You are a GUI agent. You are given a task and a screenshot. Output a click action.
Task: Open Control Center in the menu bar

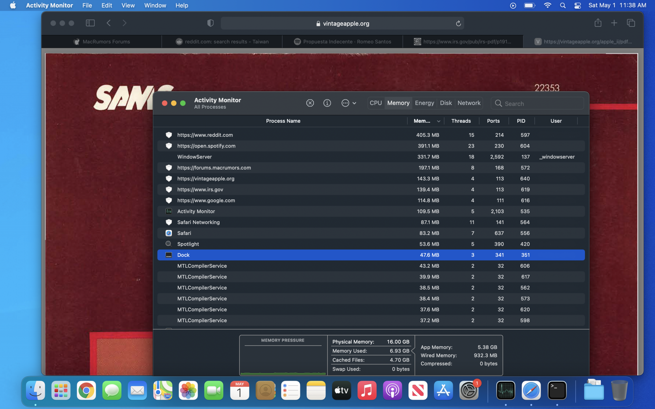pyautogui.click(x=577, y=5)
